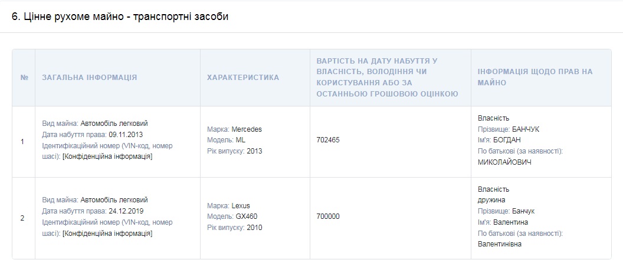
Task: Click the "Характеристика" column header
Action: 243,77
